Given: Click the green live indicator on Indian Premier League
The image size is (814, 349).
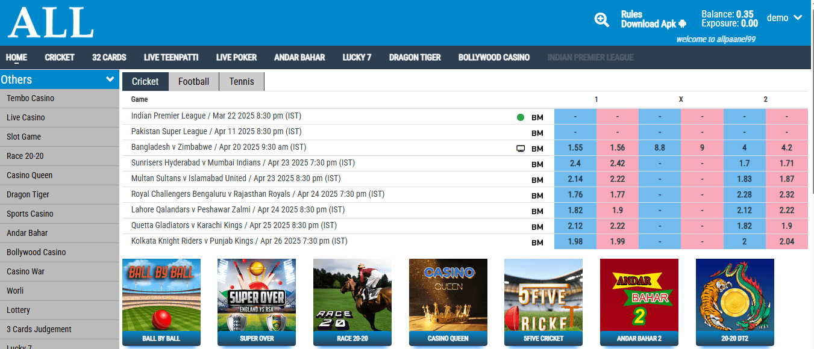Looking at the screenshot, I should 520,117.
